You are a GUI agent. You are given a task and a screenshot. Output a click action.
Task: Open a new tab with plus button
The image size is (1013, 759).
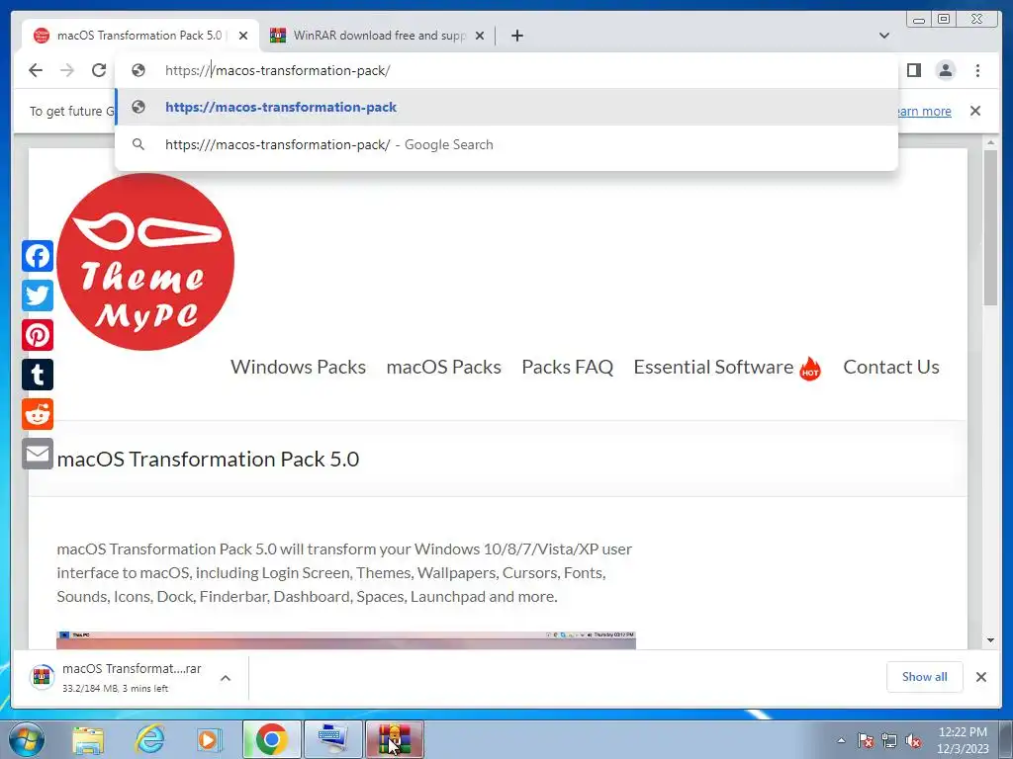[x=516, y=36]
